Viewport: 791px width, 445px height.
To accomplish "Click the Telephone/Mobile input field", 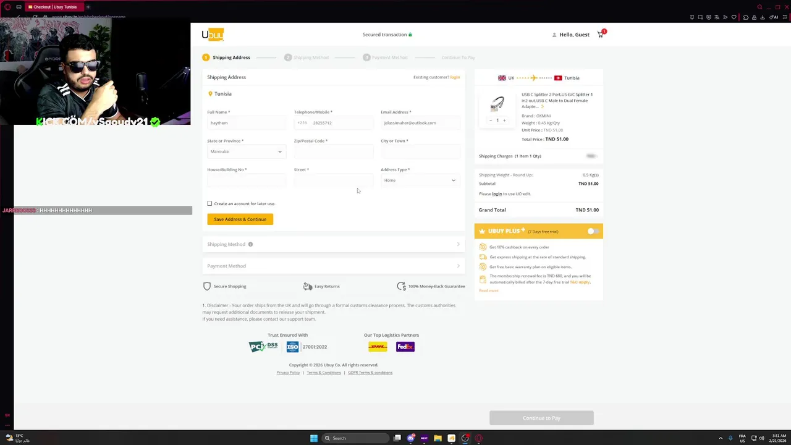I will pos(333,123).
